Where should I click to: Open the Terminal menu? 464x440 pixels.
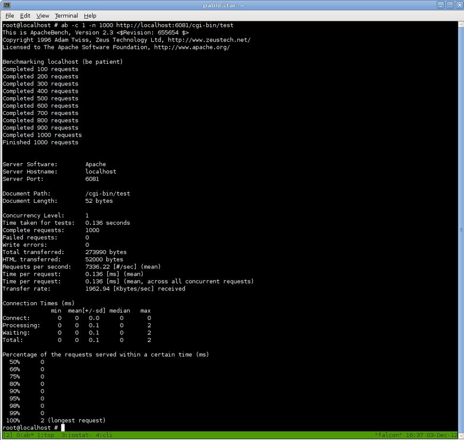[x=66, y=15]
